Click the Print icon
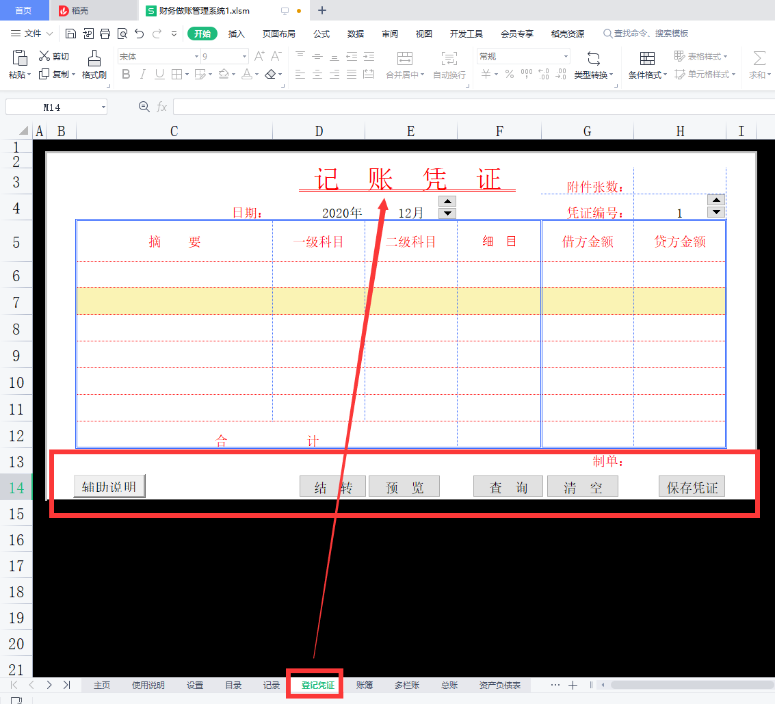The height and width of the screenshot is (704, 775). click(x=105, y=34)
